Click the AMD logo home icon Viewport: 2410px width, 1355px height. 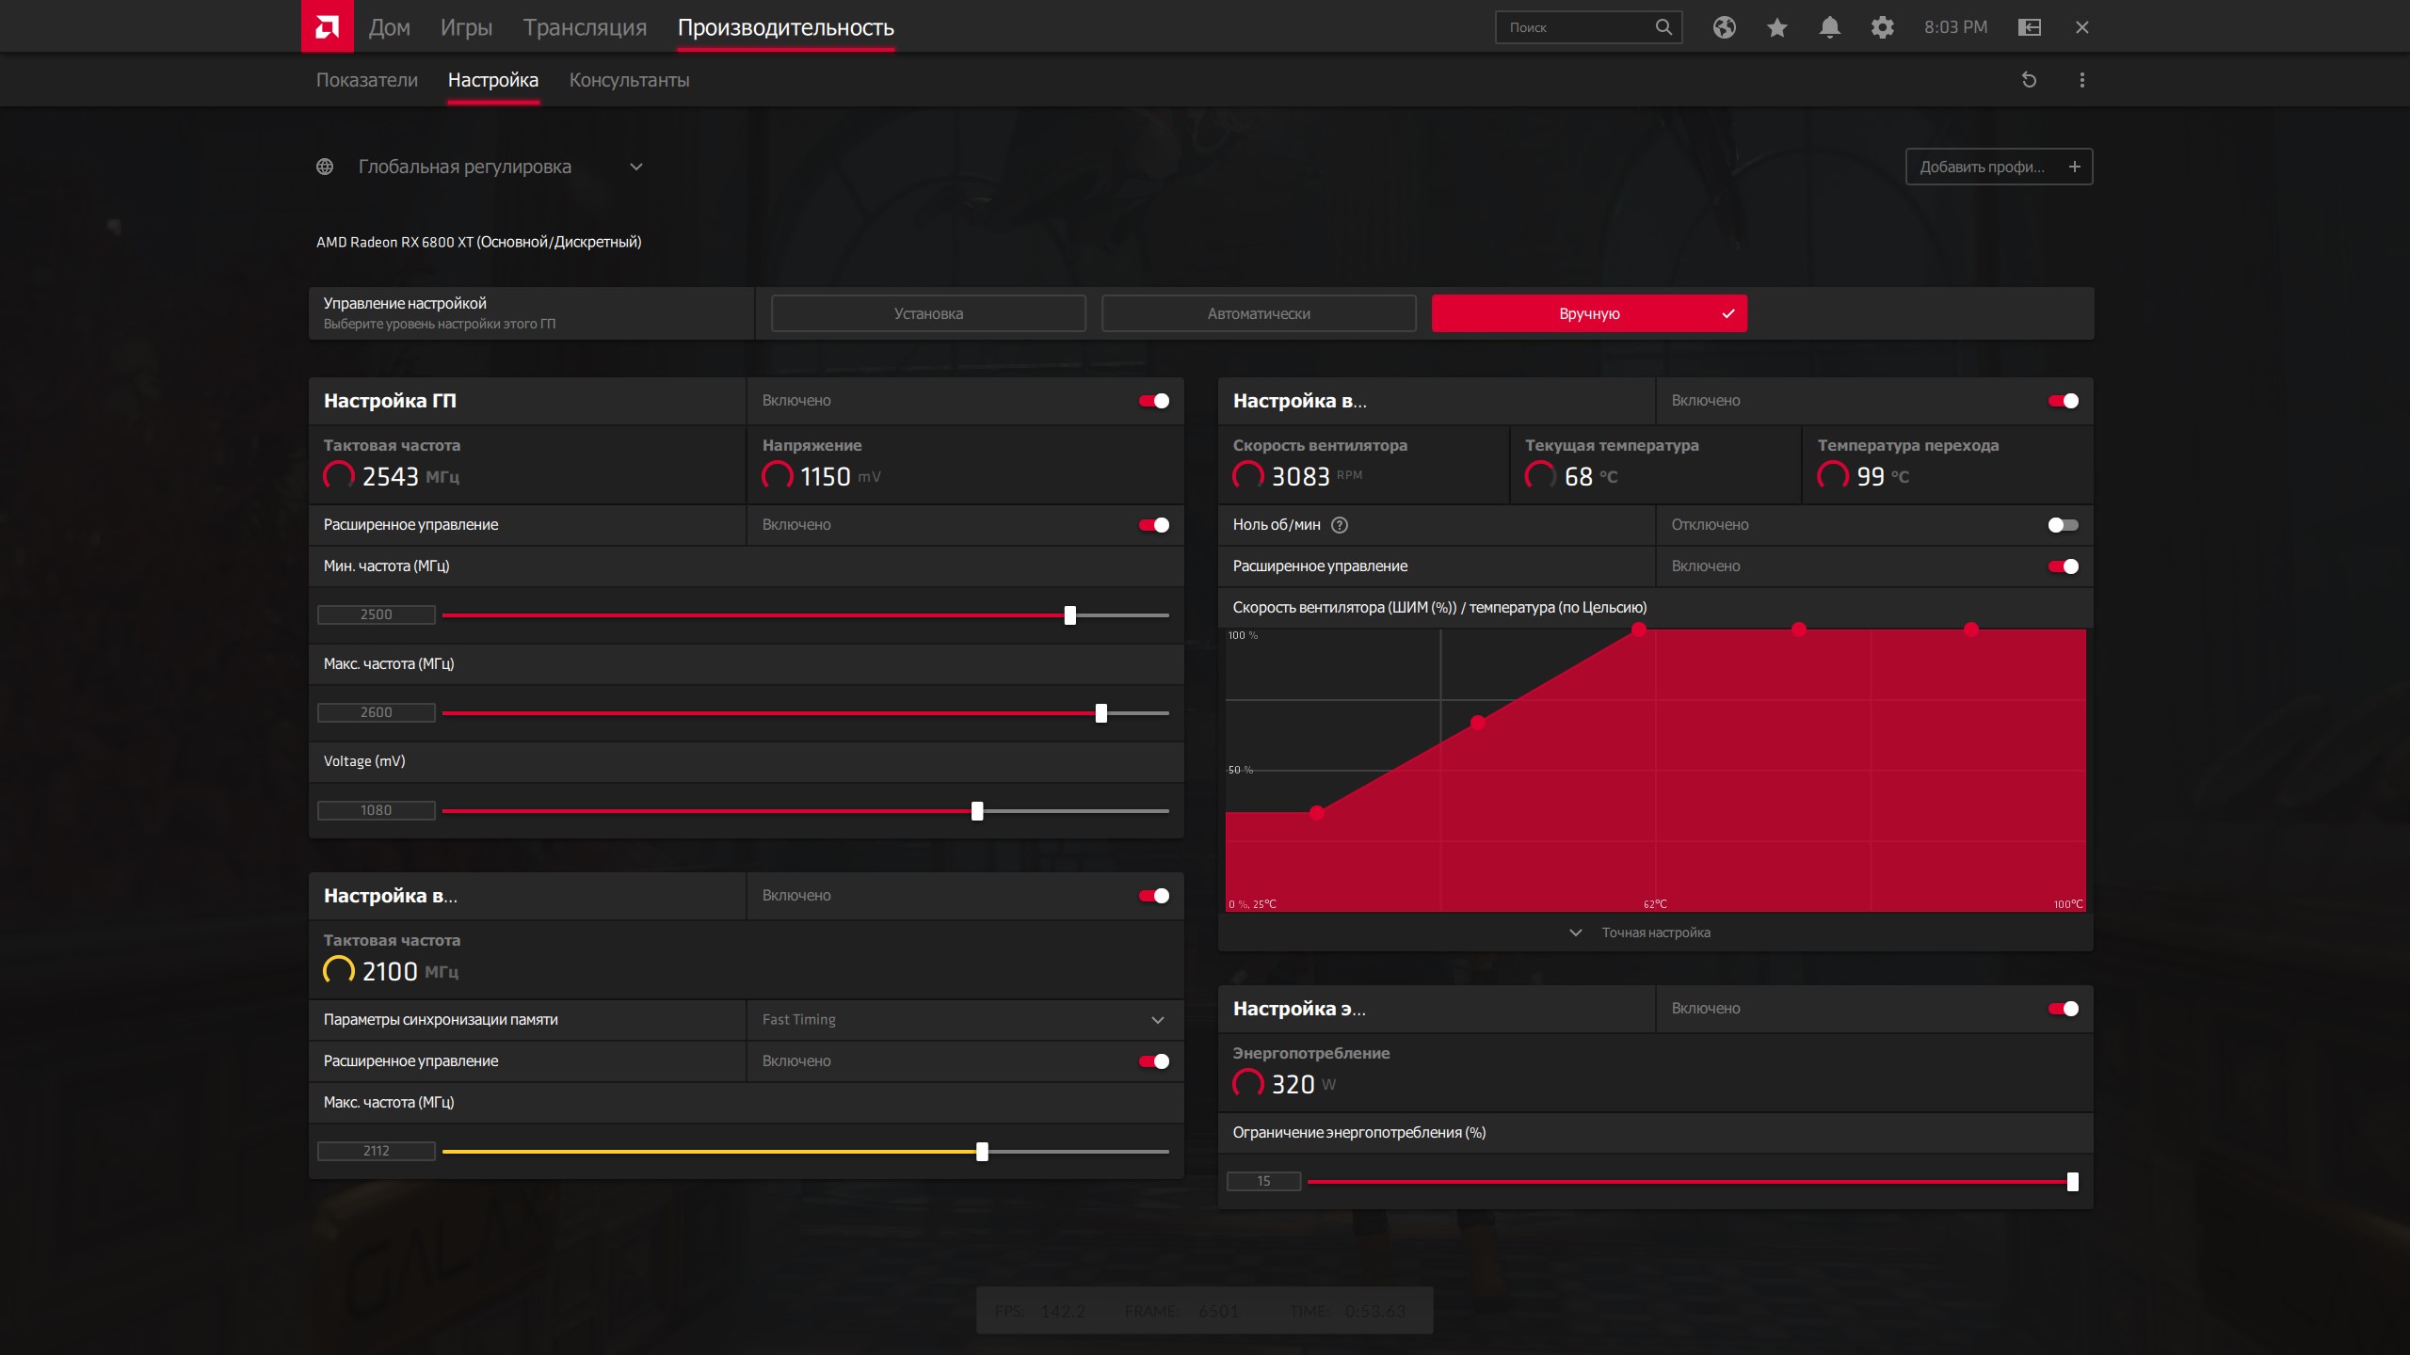point(327,26)
